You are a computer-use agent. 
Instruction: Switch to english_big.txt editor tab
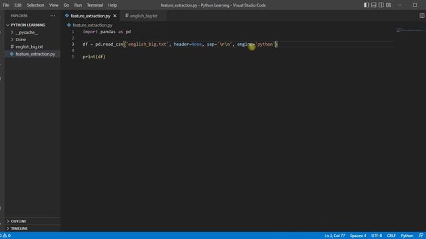point(144,16)
